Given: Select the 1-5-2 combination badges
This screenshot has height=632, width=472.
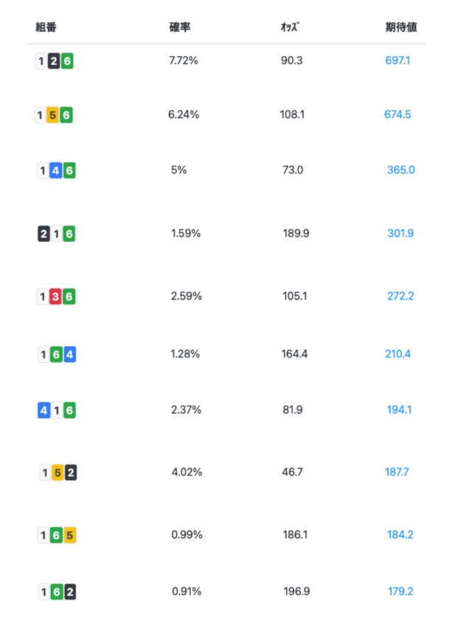Looking at the screenshot, I should click(58, 473).
